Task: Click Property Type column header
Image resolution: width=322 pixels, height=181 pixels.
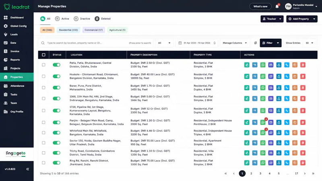Action: (202, 55)
